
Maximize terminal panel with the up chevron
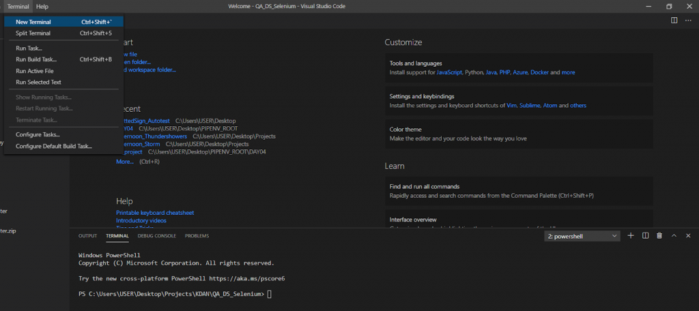674,236
